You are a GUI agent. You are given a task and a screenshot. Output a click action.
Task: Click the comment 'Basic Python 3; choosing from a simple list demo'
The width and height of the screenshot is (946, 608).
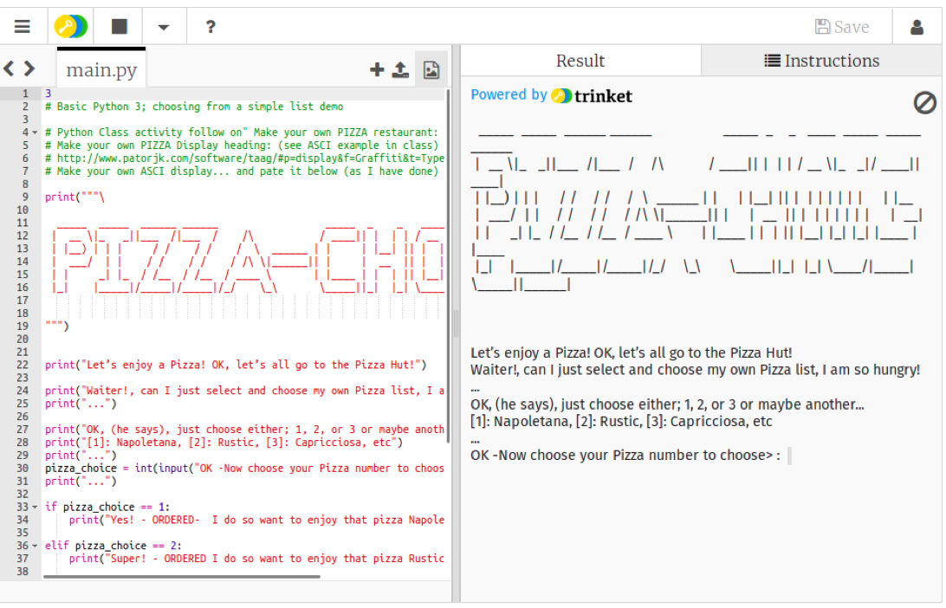pos(194,107)
